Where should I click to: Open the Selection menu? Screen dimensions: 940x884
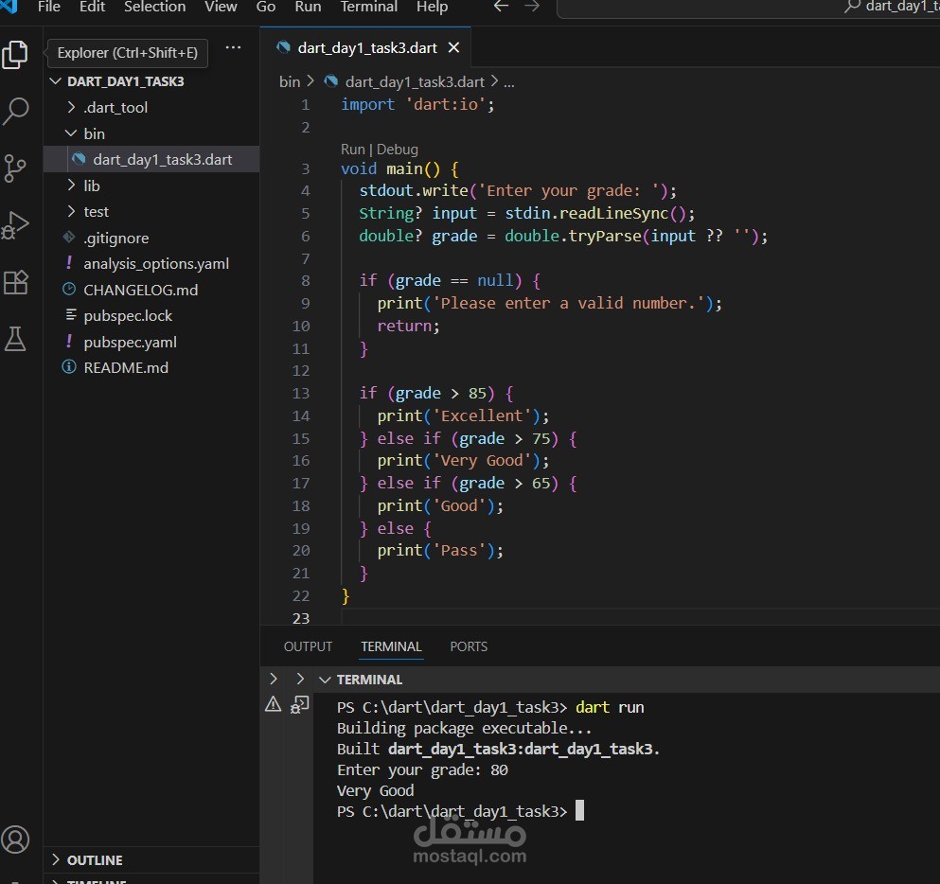point(154,7)
